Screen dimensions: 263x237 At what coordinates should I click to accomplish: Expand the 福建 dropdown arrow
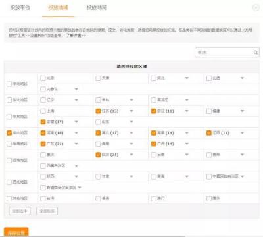click(x=242, y=111)
